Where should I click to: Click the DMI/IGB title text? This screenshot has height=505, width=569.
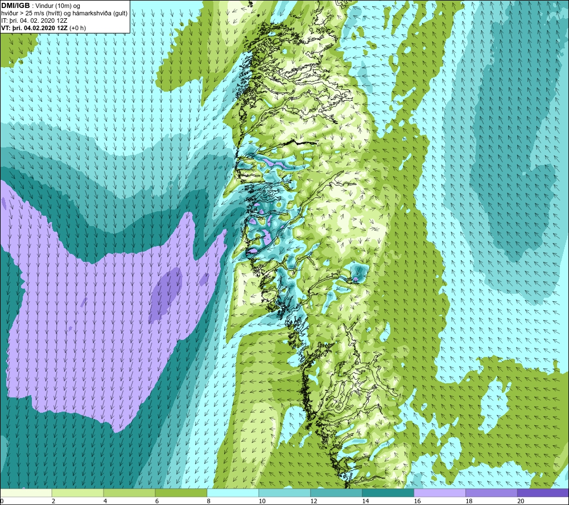[15, 6]
